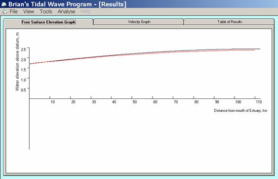Image resolution: width=278 pixels, height=179 pixels.
Task: Click the window title 'Brian's Tidal Wave Program - [Results]'
Action: click(67, 4)
